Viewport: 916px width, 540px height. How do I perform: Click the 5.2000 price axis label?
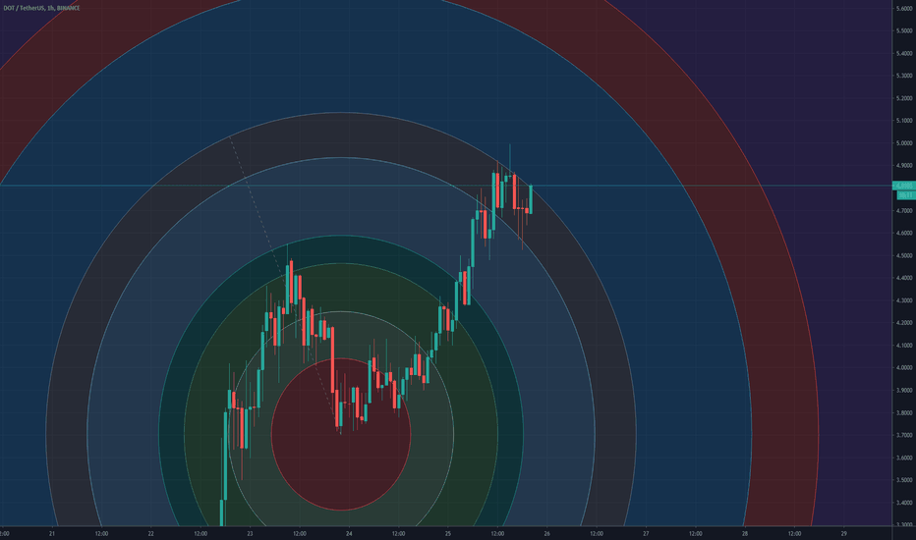tap(904, 98)
